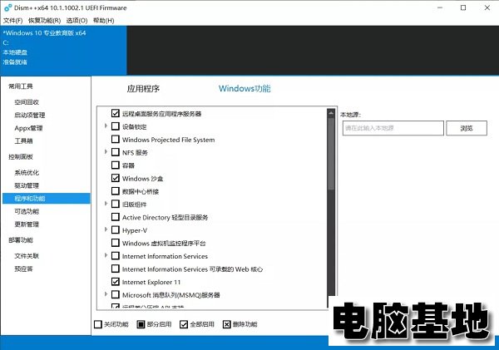This screenshot has width=499, height=350.
Task: Close the Dism++ window
Action: tap(487, 8)
